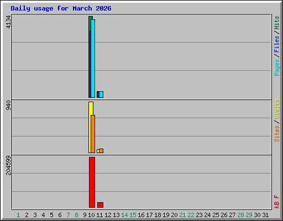Viewport: 283px width, 221px height.
Task: Click day 16 on the x-axis
Action: click(141, 215)
